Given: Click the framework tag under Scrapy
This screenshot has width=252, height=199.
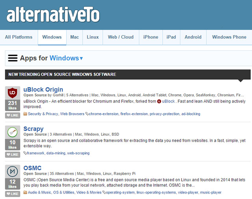Looking at the screenshot, I should click(35, 153).
